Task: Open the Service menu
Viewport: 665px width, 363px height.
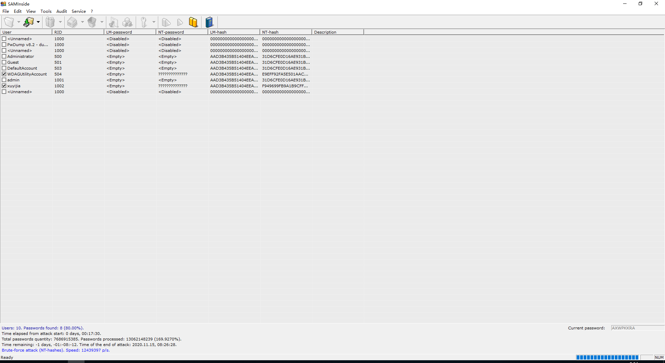Action: pos(79,11)
